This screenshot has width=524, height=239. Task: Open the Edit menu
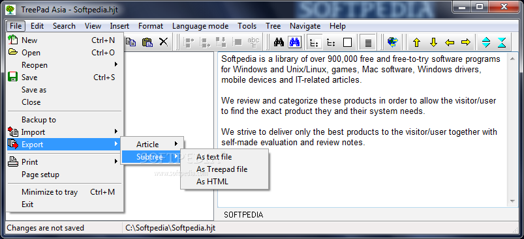(x=37, y=26)
